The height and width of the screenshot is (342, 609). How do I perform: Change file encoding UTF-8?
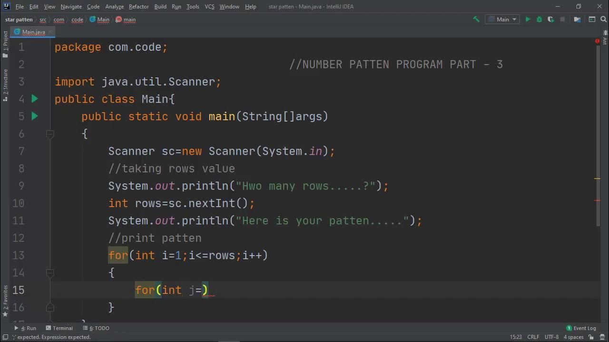click(x=551, y=337)
